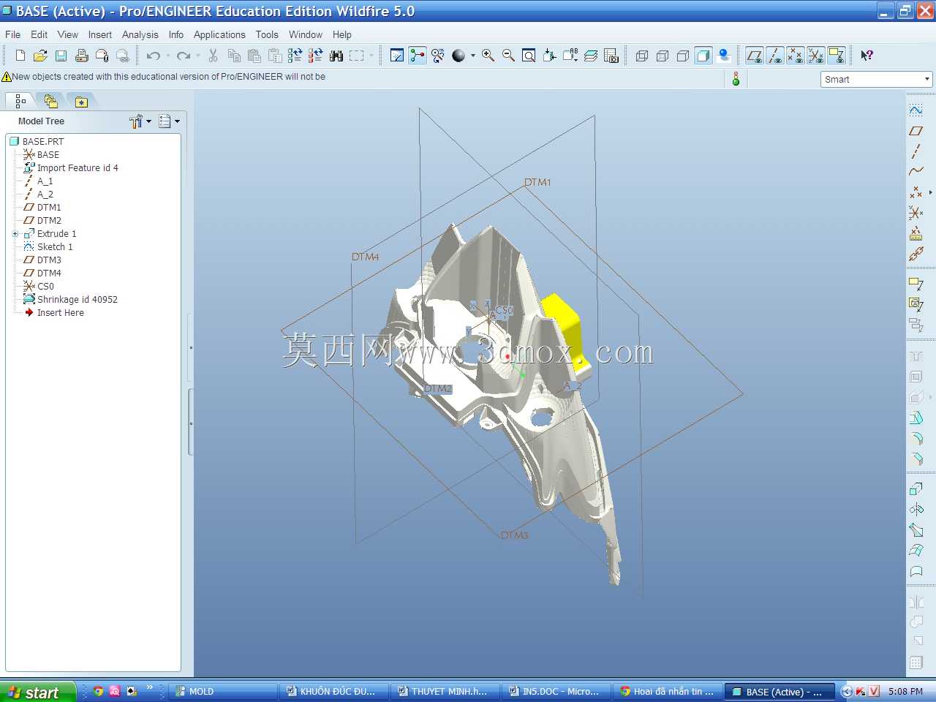Open the Edit menu
Screen dimensions: 936x702
pyautogui.click(x=39, y=34)
